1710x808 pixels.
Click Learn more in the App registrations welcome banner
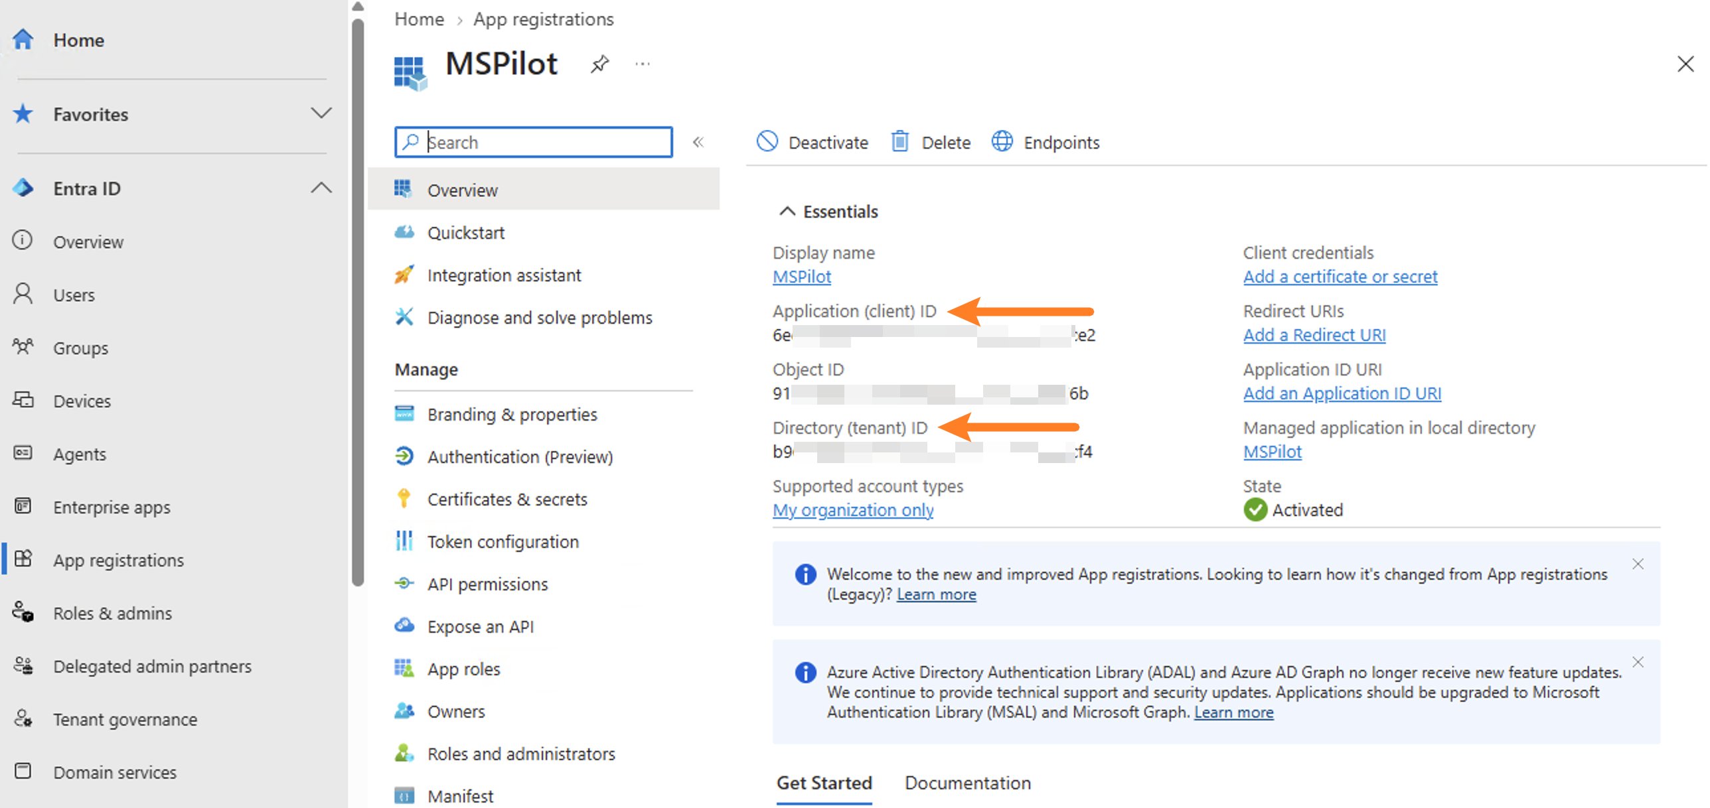pos(937,594)
